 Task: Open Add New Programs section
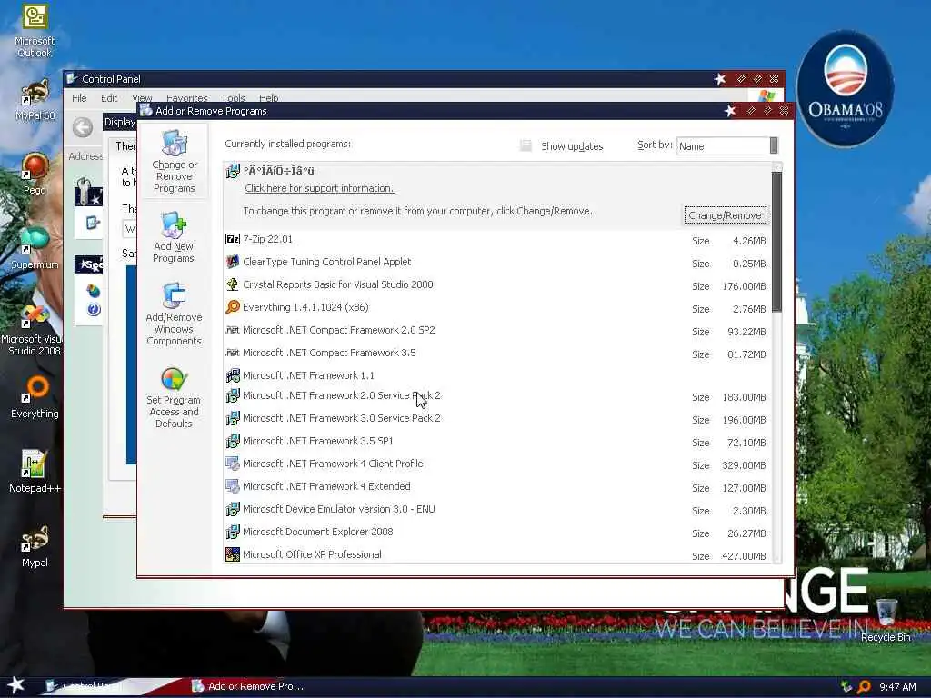coord(174,237)
